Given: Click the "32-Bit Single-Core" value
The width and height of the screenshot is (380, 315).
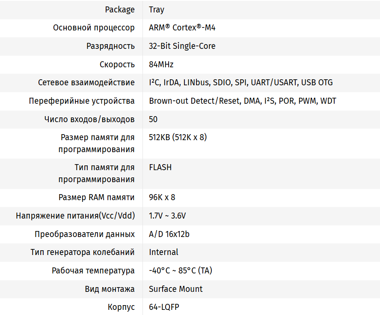Looking at the screenshot, I should point(182,46).
